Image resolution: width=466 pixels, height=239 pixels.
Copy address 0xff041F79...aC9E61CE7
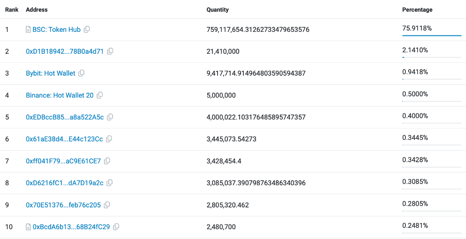(107, 161)
